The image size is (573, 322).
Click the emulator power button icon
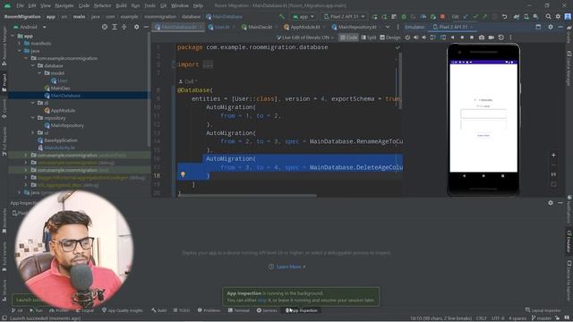click(x=407, y=38)
